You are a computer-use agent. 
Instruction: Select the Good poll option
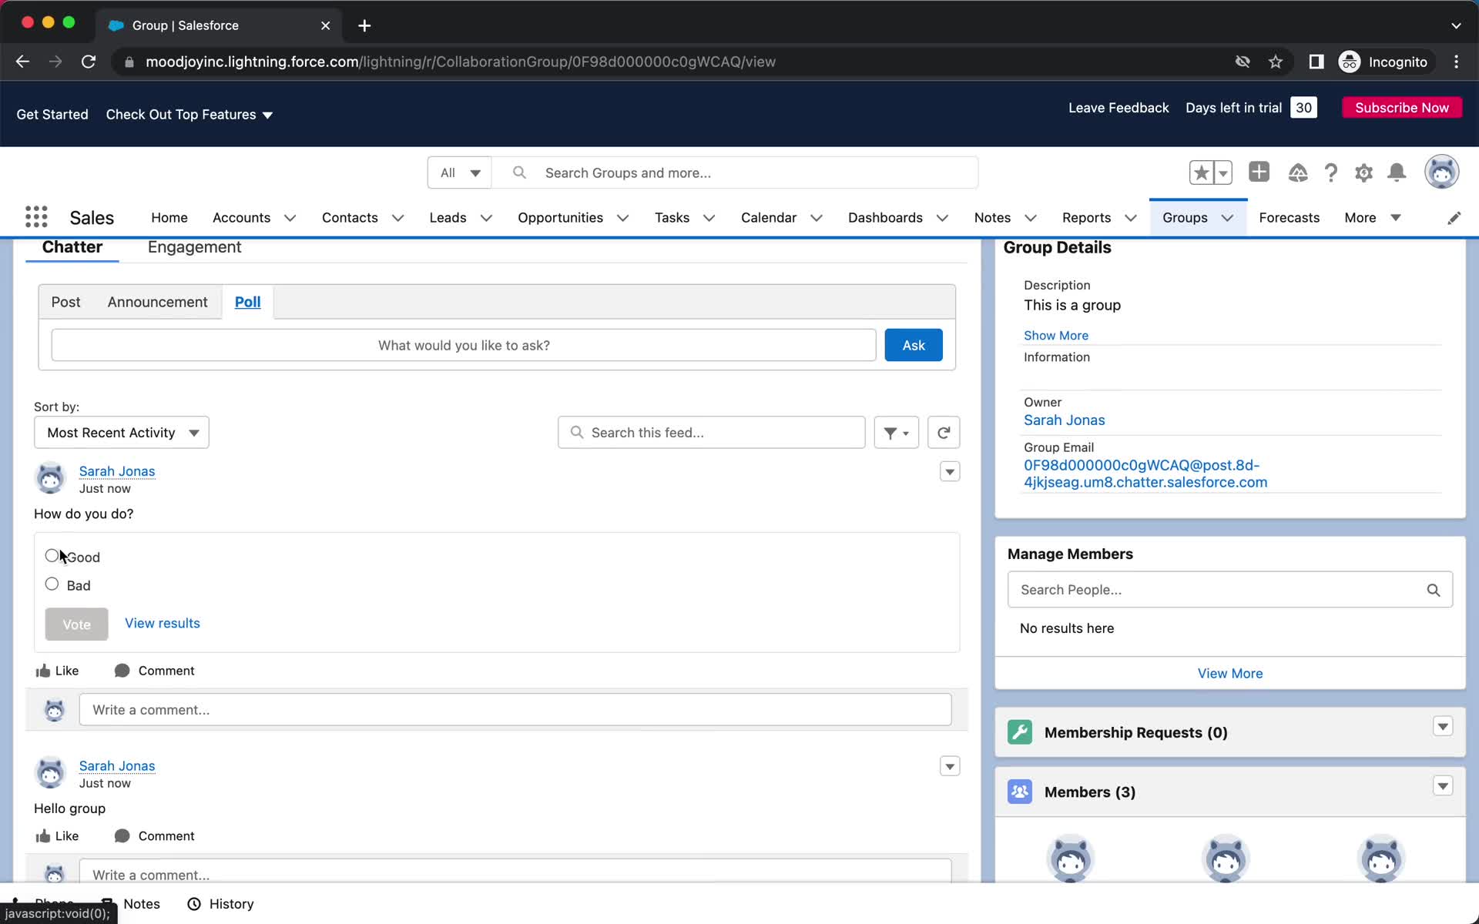coord(52,556)
